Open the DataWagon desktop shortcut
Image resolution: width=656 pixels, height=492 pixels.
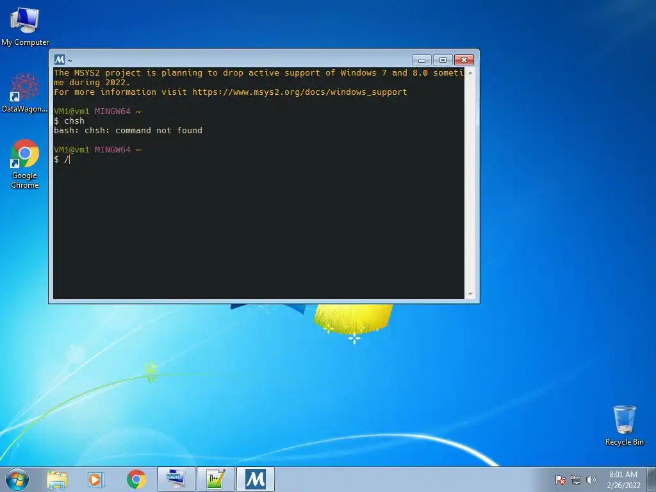25,93
